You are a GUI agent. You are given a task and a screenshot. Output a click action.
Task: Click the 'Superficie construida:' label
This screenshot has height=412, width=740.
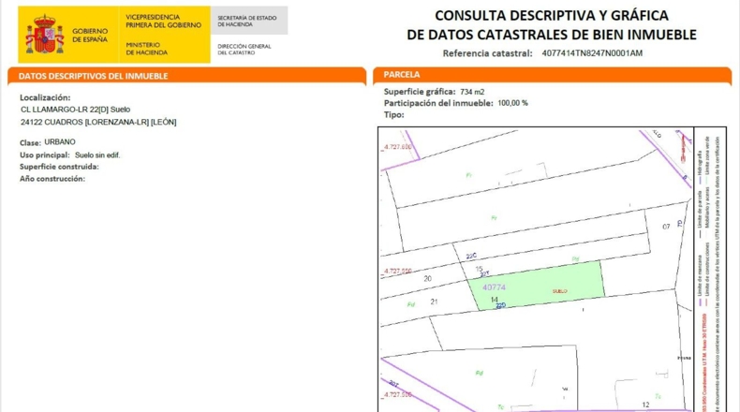(x=59, y=167)
